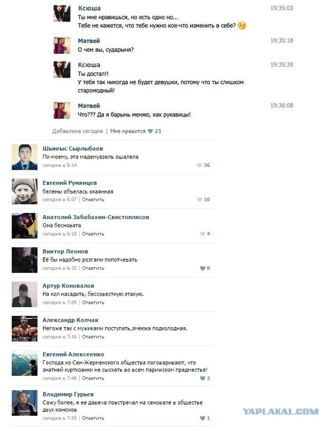Open Анатолий Забабахин-Свистоплясов's profile name

(x=95, y=217)
